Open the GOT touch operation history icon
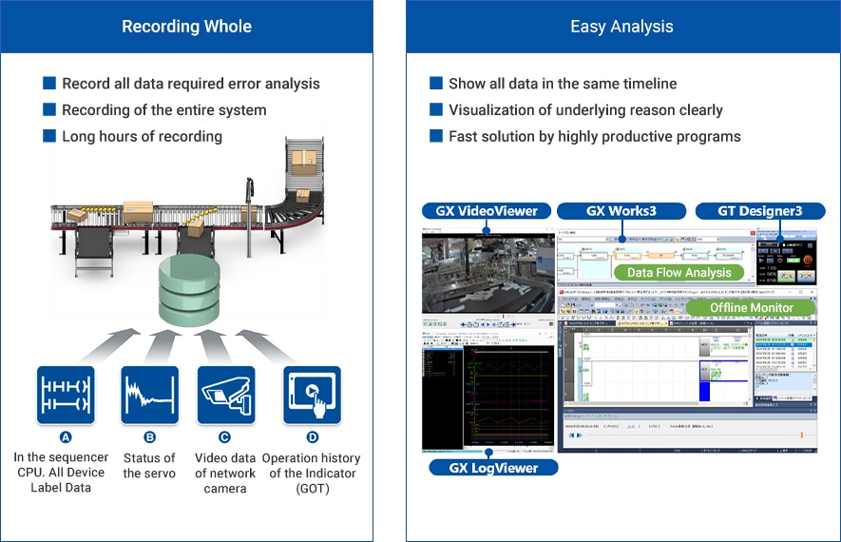Viewport: 841px width, 542px height. [312, 395]
